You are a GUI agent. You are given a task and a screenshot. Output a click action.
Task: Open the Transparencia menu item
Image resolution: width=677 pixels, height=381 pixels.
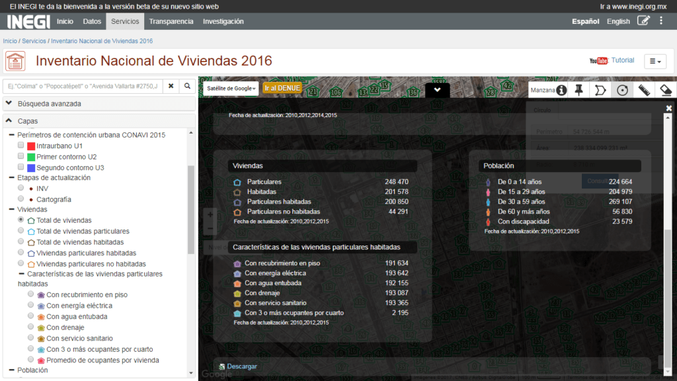(x=171, y=21)
